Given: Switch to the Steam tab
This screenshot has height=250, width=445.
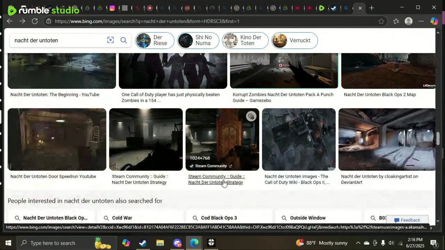Looking at the screenshot, I should click(x=334, y=8).
